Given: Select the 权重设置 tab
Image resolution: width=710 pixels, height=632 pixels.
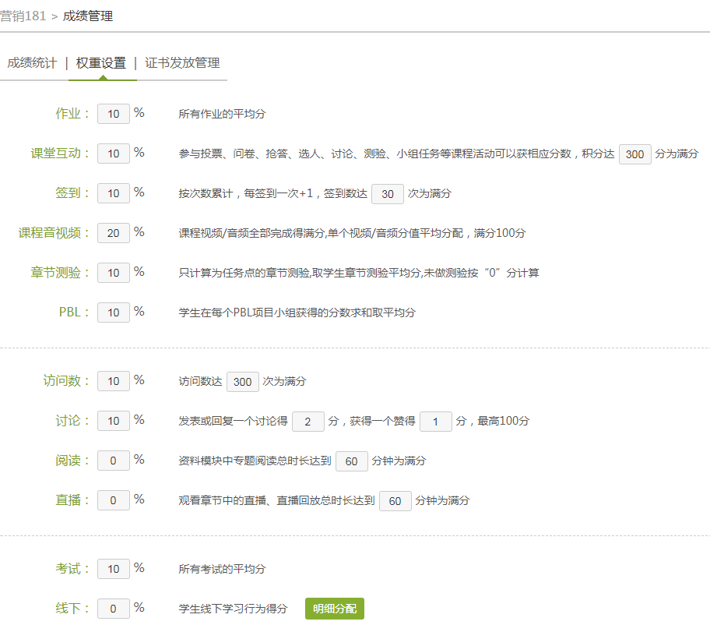Looking at the screenshot, I should click(101, 63).
